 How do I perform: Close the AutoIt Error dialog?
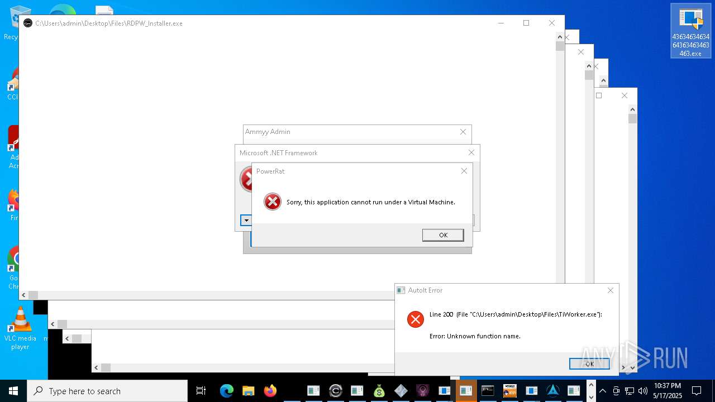pos(610,290)
